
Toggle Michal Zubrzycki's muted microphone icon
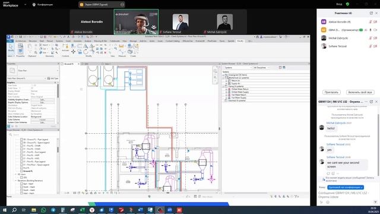click(370, 38)
